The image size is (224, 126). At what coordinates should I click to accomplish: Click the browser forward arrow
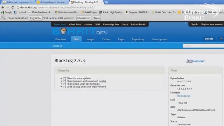tap(8, 7)
